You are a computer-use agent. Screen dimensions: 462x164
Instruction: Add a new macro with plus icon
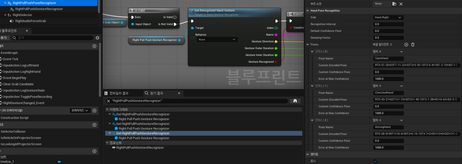coord(94,125)
